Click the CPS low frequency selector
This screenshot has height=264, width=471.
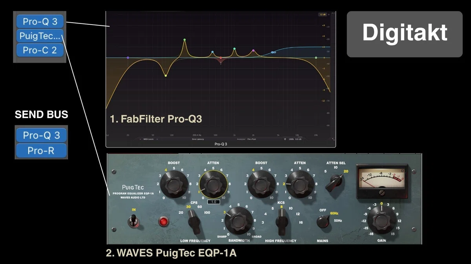(x=194, y=221)
